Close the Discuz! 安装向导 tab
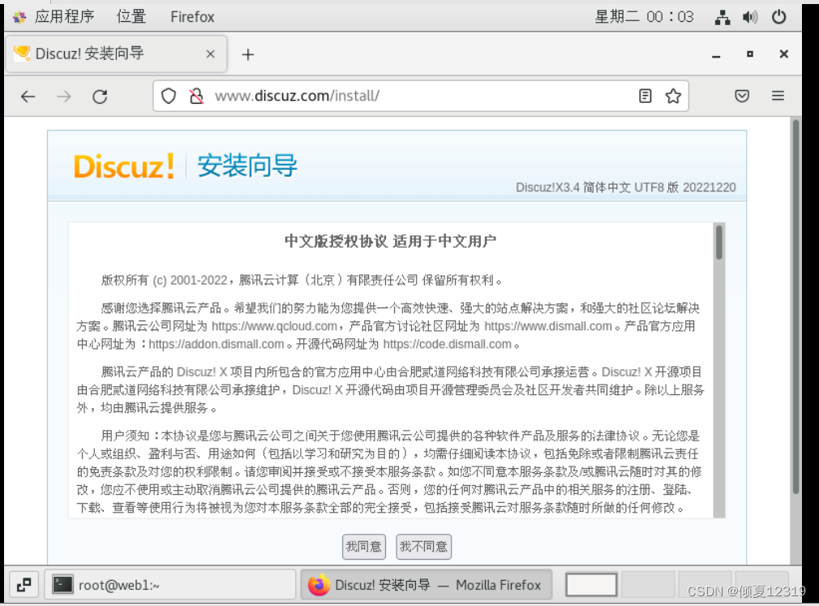The image size is (819, 606). (x=211, y=54)
